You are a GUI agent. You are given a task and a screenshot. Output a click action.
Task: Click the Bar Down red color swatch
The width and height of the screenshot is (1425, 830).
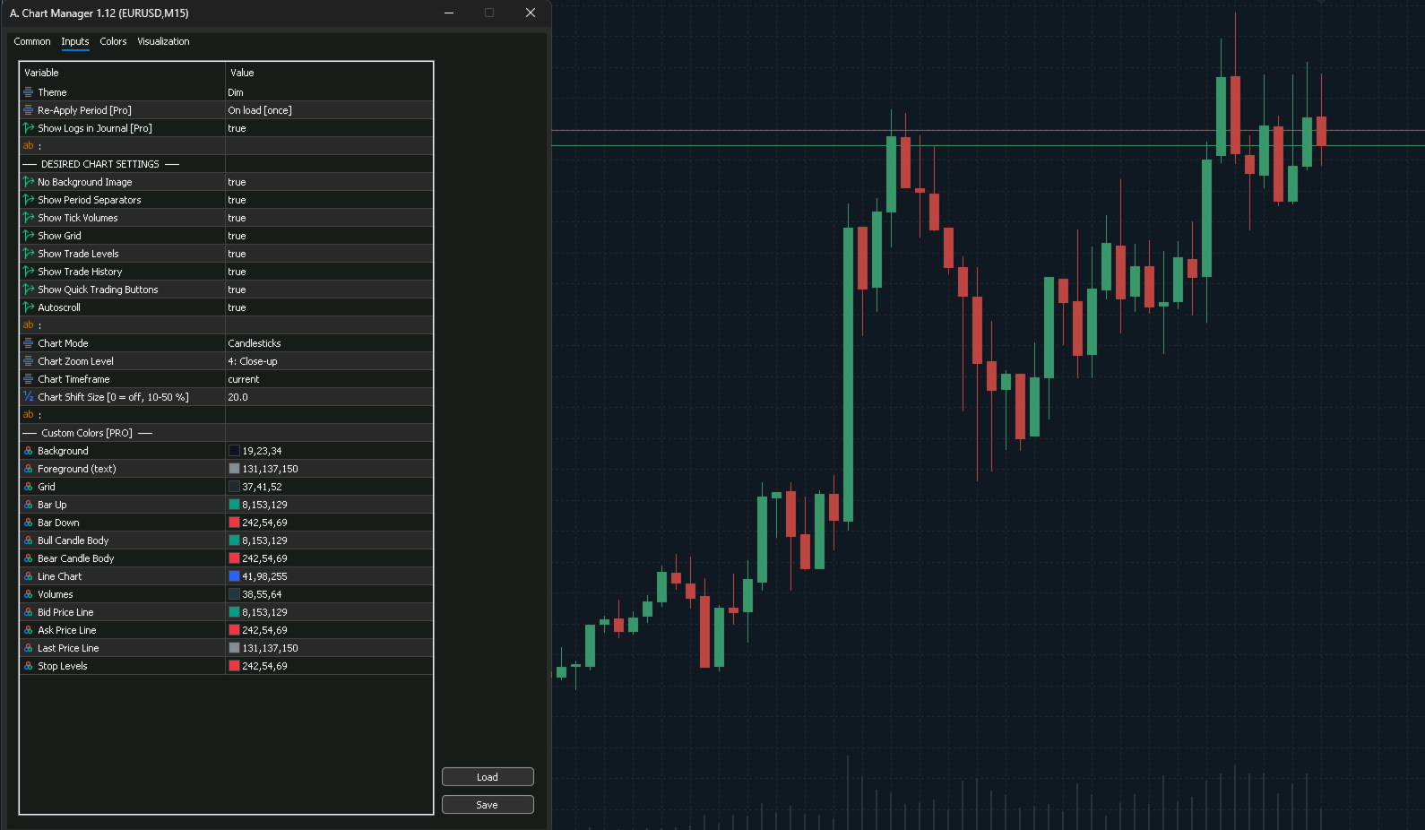pos(234,523)
